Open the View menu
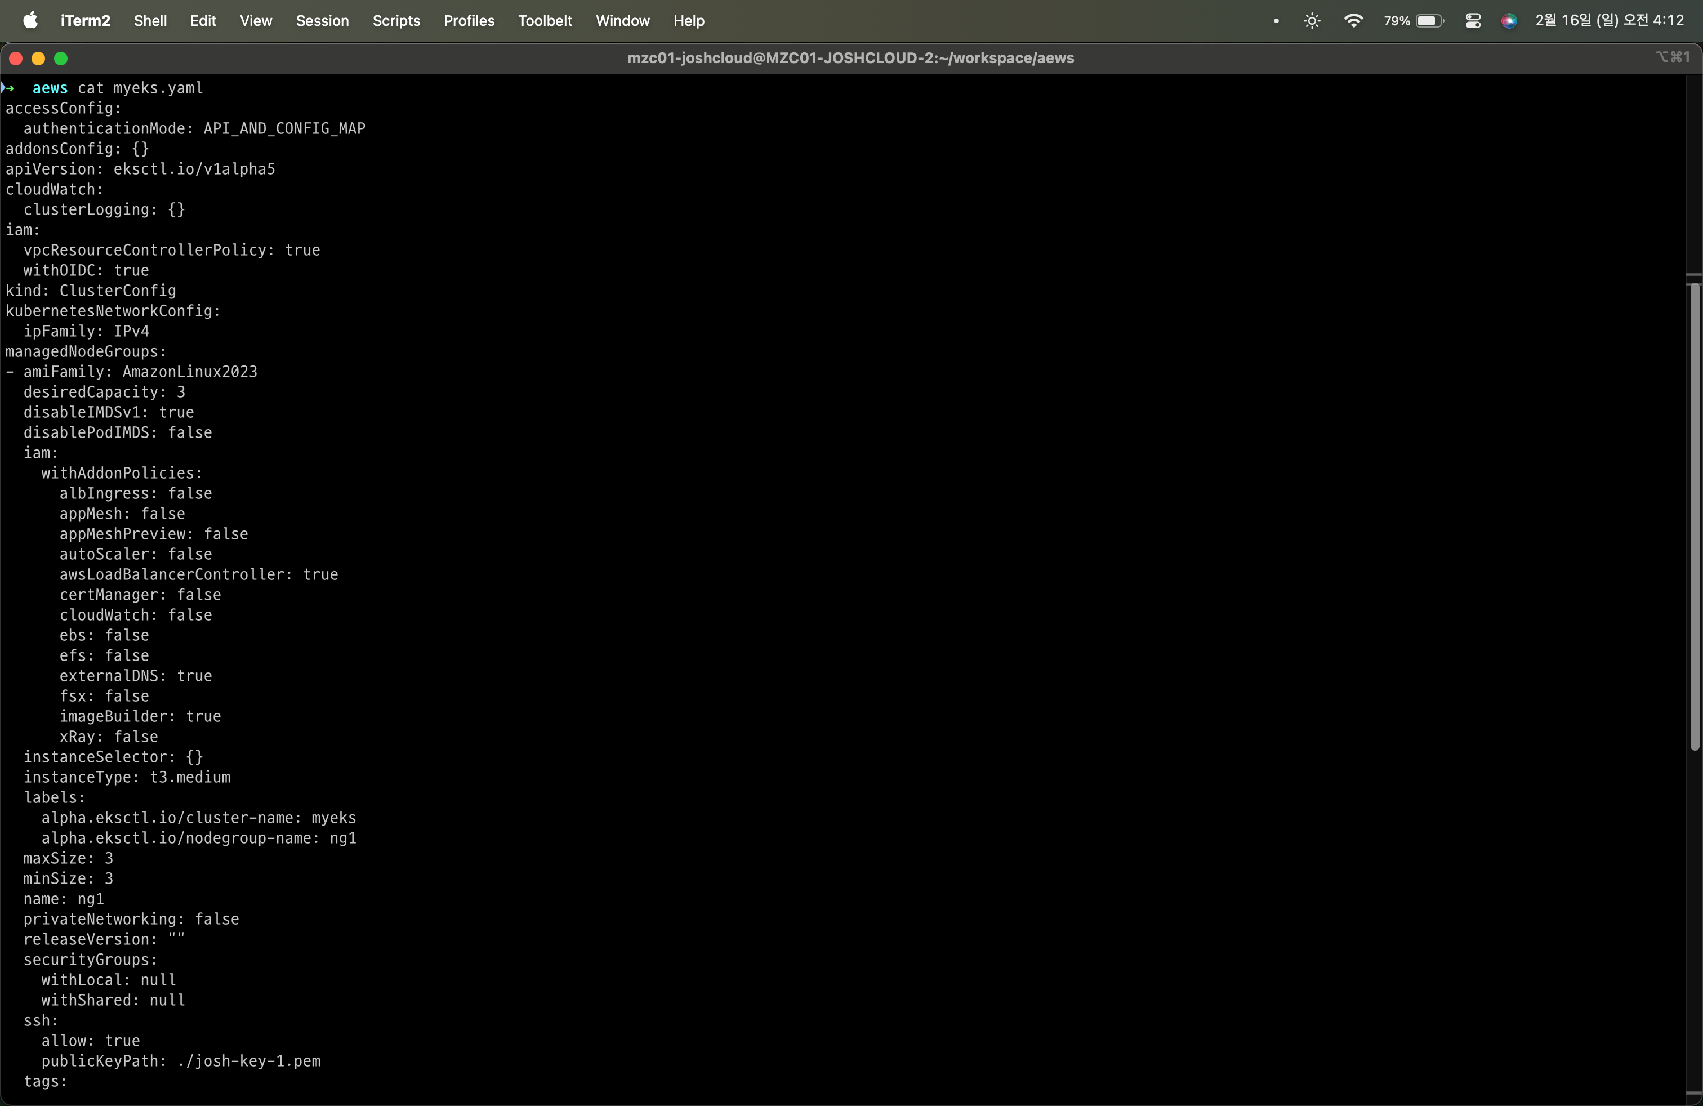 pyautogui.click(x=256, y=20)
